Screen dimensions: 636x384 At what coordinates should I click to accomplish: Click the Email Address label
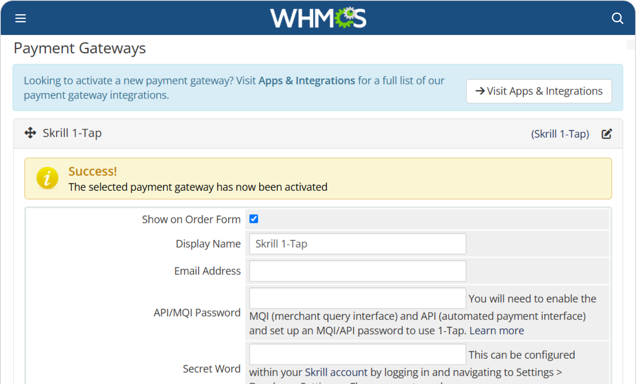pos(207,271)
